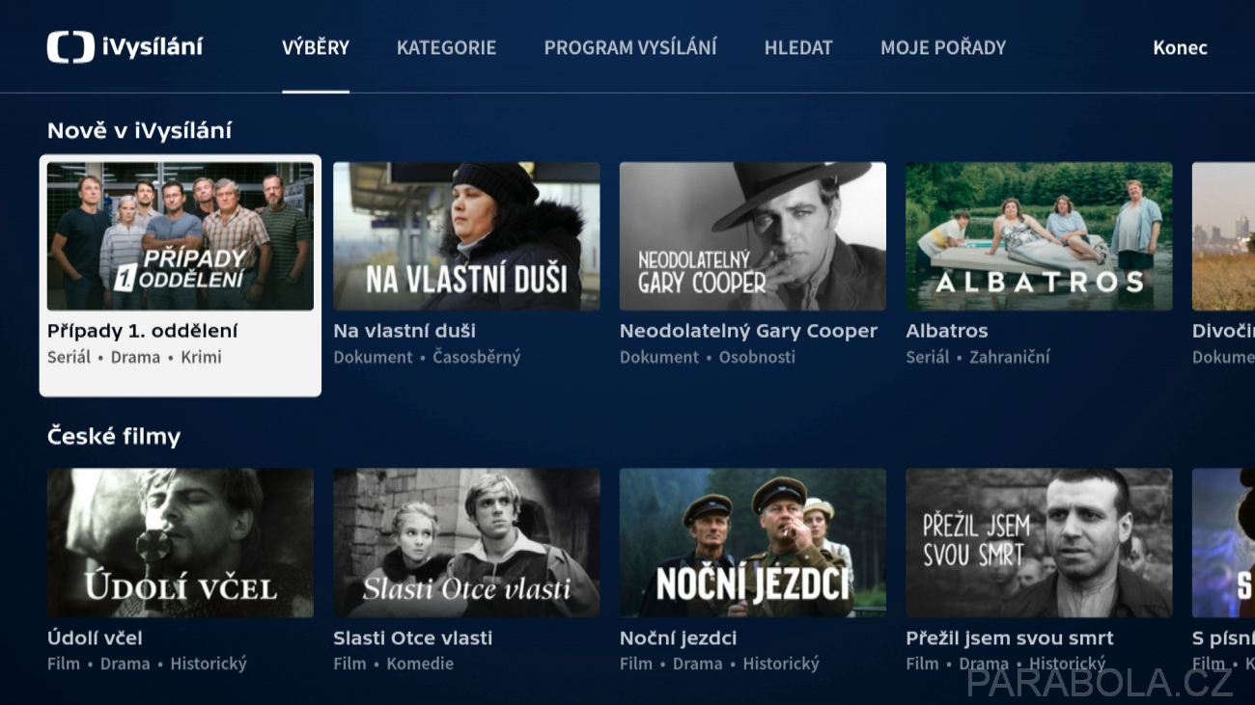Select Případy 1. oddělení thumbnail
Screen dimensions: 1255x705
point(181,236)
